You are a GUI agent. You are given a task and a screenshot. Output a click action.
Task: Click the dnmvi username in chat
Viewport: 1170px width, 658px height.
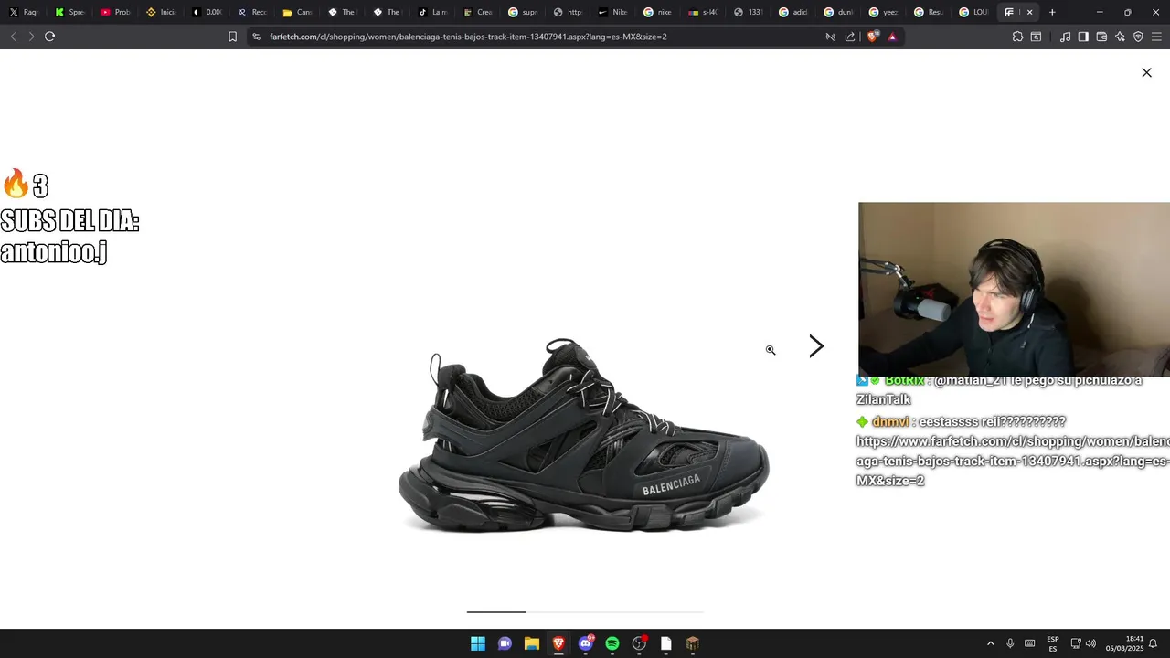click(x=890, y=421)
